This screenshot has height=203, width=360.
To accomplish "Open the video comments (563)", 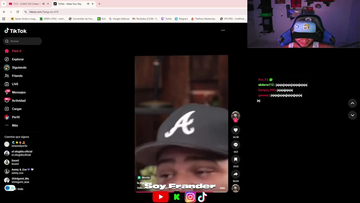I will [x=236, y=145].
